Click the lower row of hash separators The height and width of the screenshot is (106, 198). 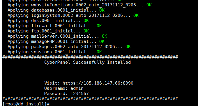(90, 99)
